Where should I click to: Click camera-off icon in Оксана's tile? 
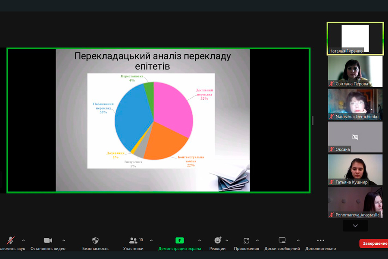point(355,137)
